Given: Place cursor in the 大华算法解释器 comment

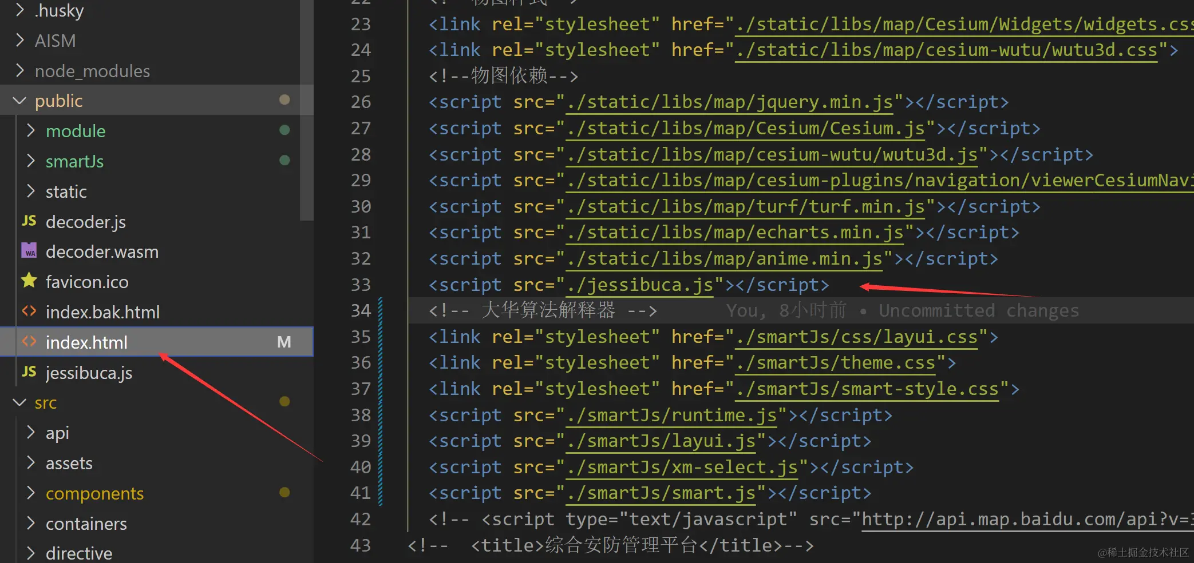Looking at the screenshot, I should (548, 310).
